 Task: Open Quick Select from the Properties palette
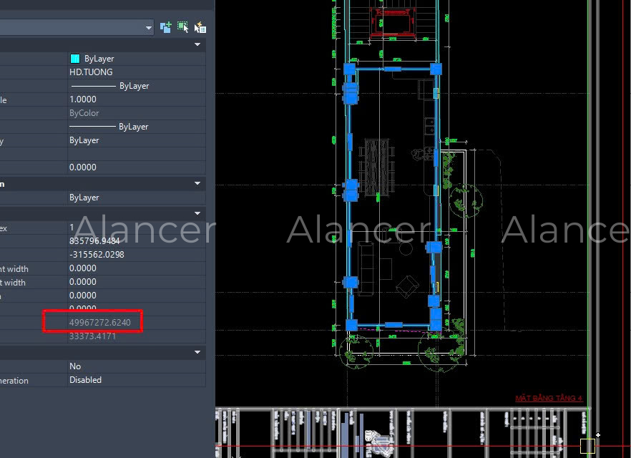click(200, 27)
